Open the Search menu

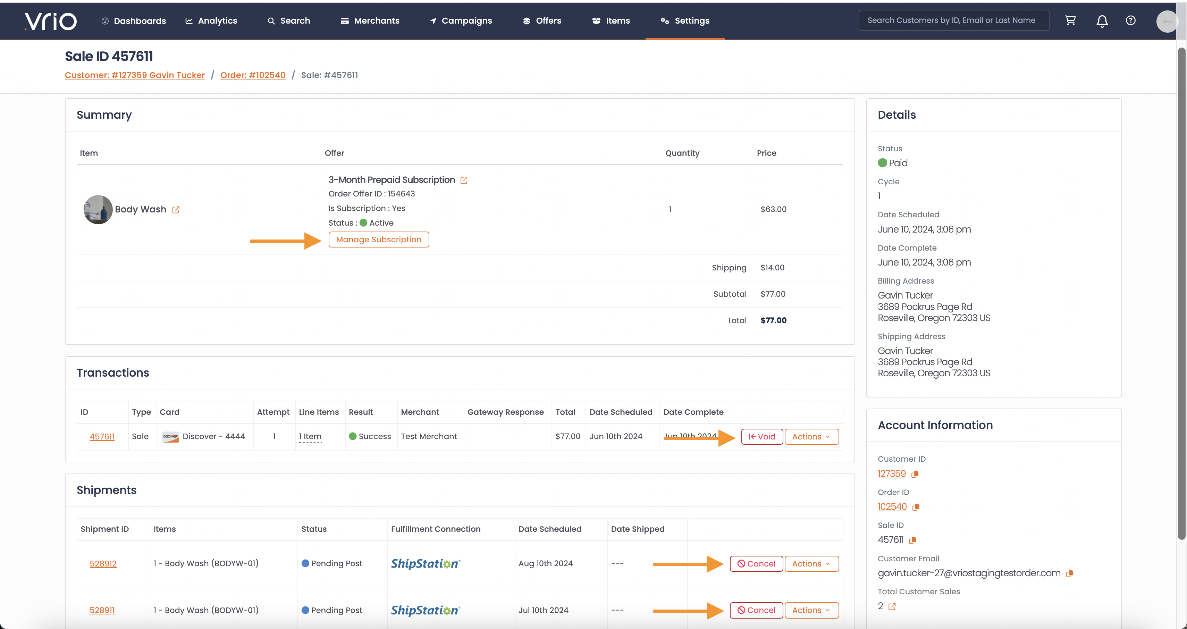[289, 21]
